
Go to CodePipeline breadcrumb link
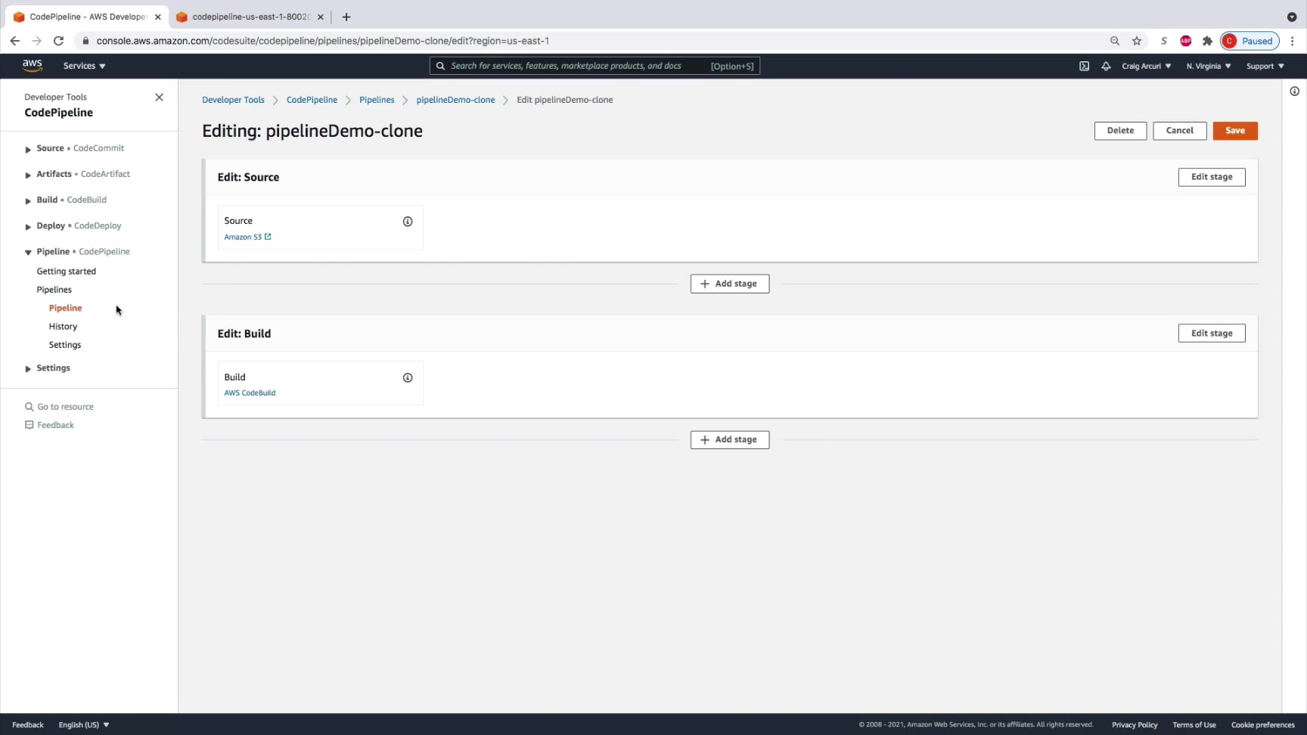312,100
